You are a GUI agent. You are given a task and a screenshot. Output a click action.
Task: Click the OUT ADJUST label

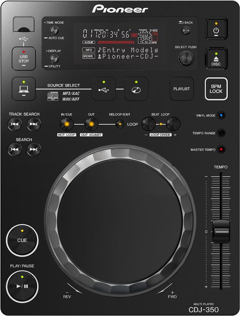click(x=91, y=135)
